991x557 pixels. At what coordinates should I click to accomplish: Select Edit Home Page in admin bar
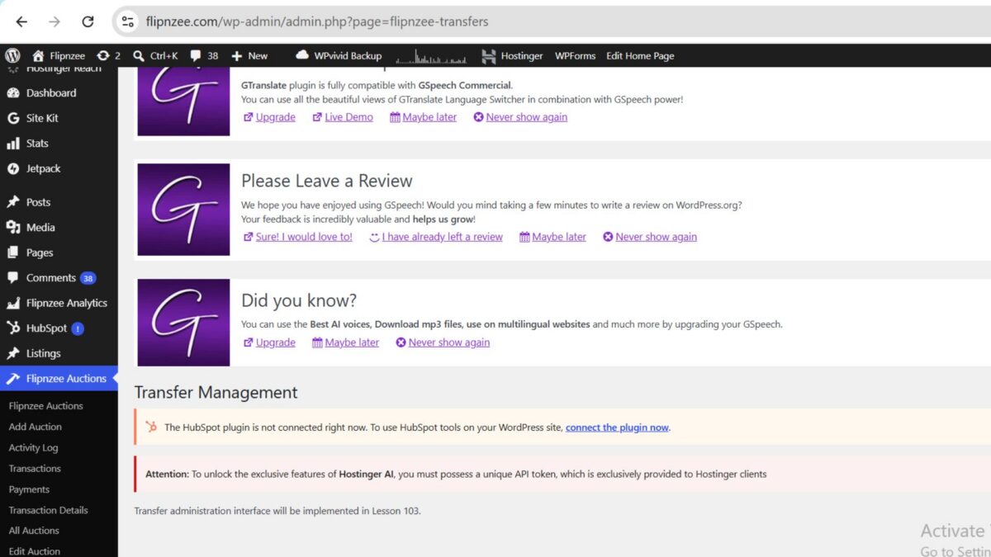tap(640, 55)
